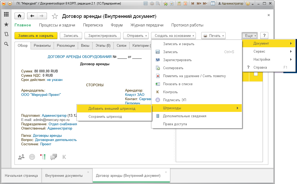
Task: Click the Записать toolbar button
Action: (71, 36)
